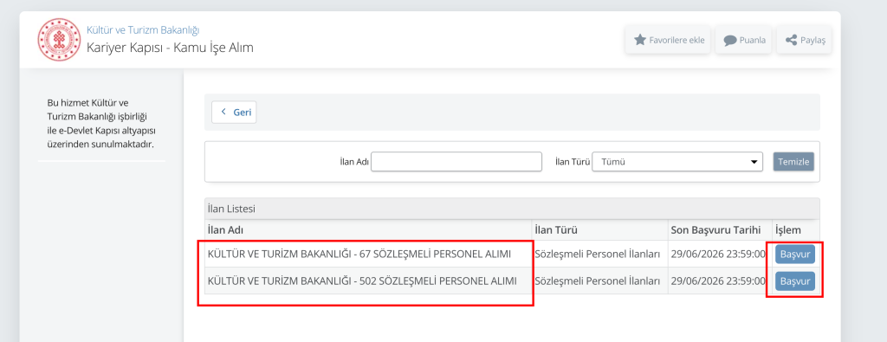
Task: Click the Kültür ve Turizm Bakanlığı logo
Action: (59, 39)
